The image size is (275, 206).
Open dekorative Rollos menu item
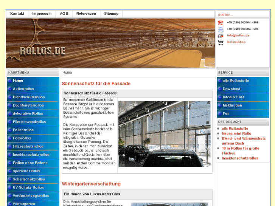pos(33,114)
